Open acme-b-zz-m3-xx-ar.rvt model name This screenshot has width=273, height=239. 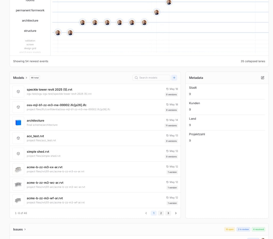[x=45, y=167]
